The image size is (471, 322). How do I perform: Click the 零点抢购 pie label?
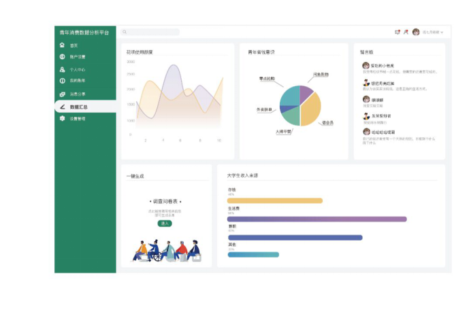(x=267, y=79)
